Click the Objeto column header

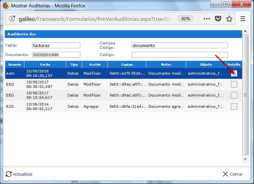[x=206, y=64]
